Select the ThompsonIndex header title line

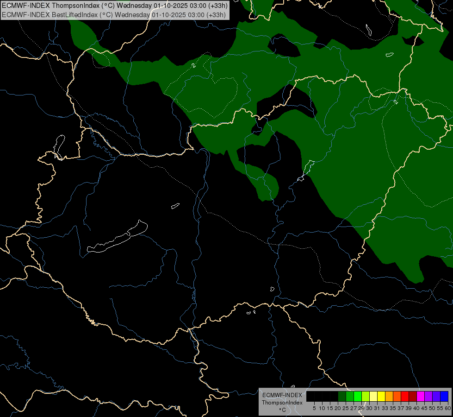(x=115, y=6)
